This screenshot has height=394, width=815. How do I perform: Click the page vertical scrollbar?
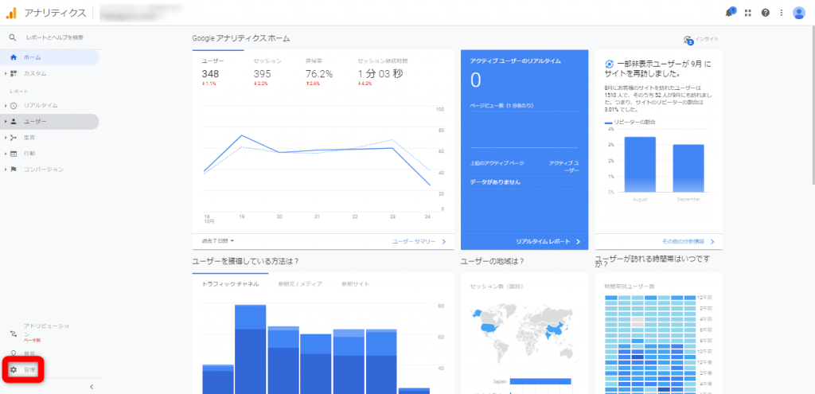pos(812,104)
